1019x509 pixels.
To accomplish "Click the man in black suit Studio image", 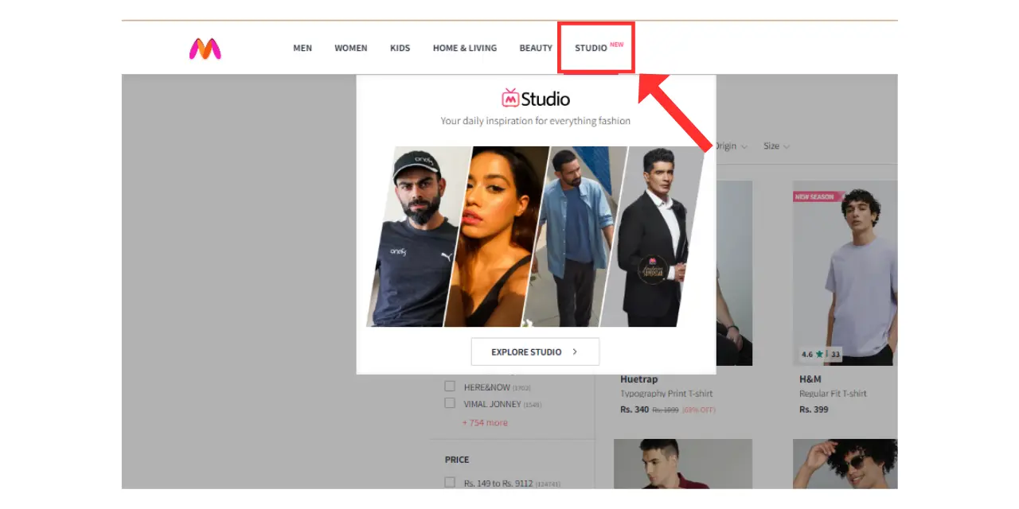I will (653, 237).
